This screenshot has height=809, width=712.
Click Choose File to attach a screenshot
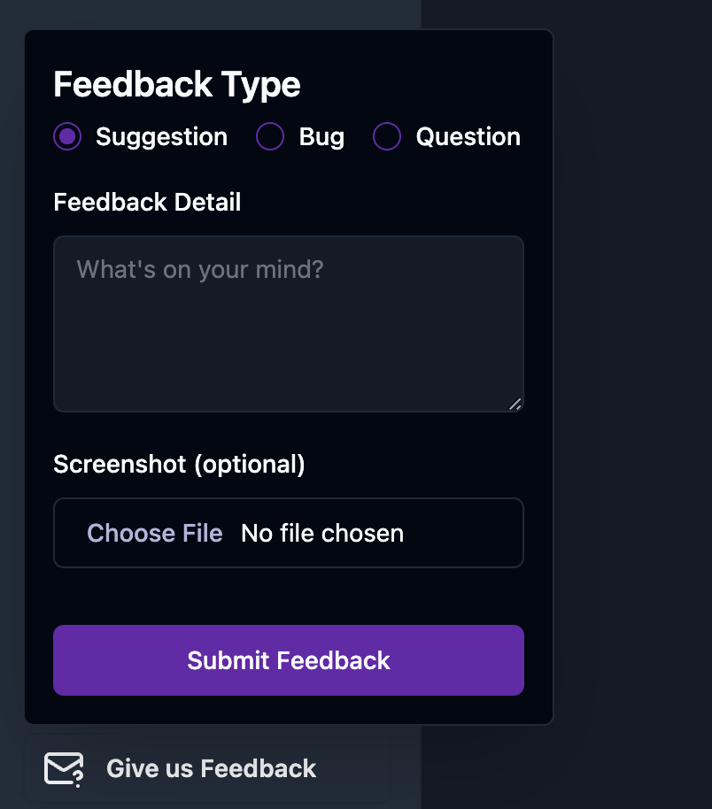click(x=154, y=533)
